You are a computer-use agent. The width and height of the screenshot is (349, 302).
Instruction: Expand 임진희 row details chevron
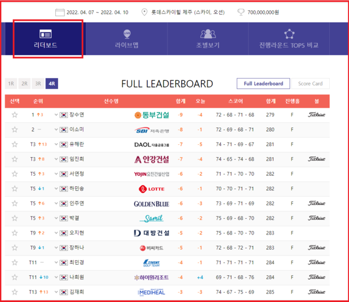coord(56,159)
